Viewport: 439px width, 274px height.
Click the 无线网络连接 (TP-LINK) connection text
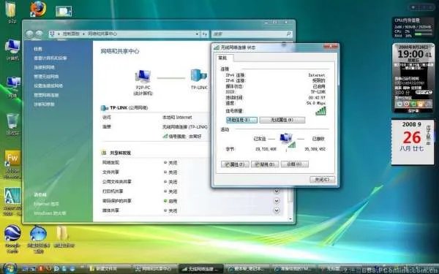[185, 126]
